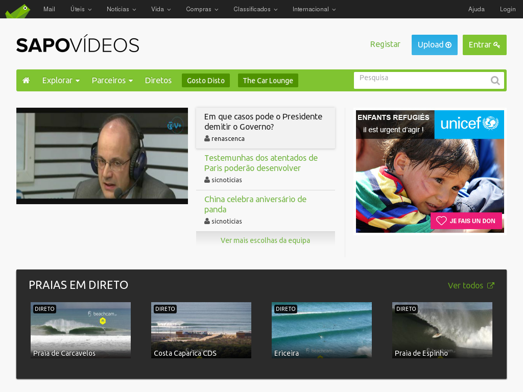Click the user icon next to renascenca
523x392 pixels.
(x=207, y=138)
